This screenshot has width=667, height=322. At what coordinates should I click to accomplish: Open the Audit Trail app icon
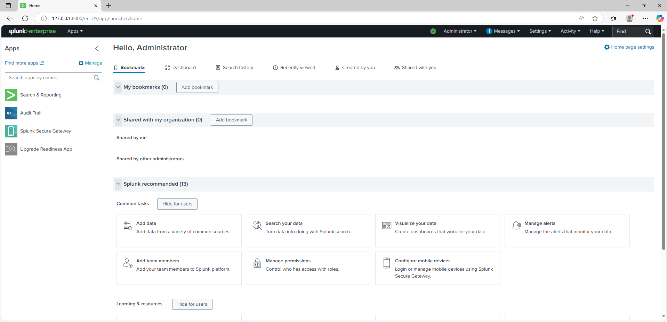pos(11,113)
